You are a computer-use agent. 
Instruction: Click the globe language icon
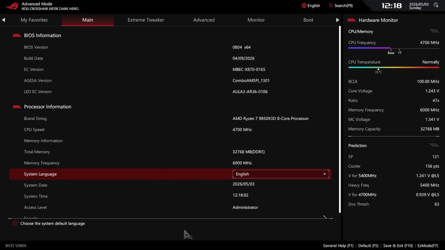point(304,6)
